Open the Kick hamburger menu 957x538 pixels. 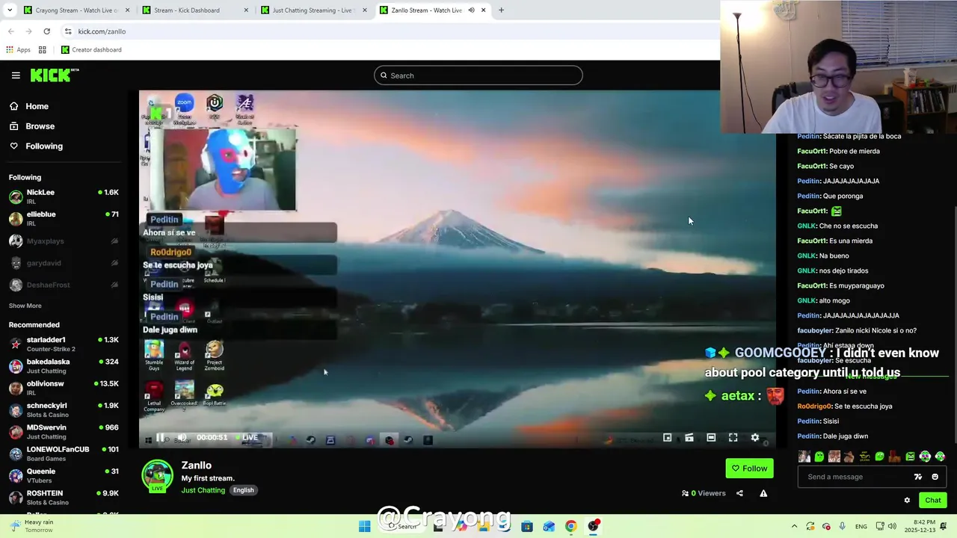click(x=16, y=75)
